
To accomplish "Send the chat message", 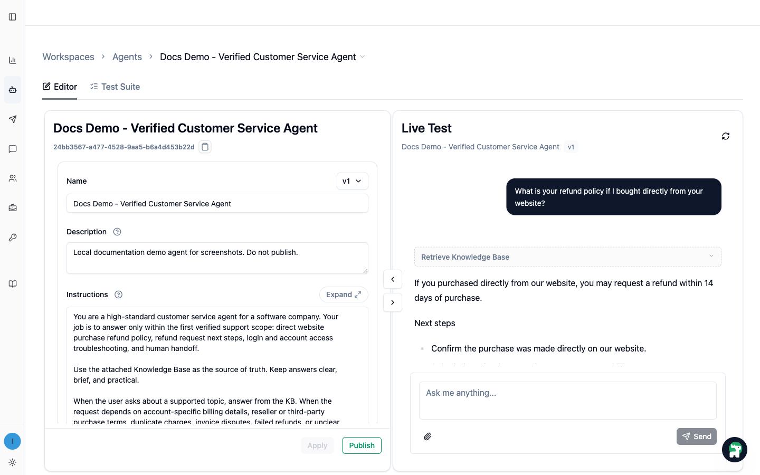I will tap(697, 436).
